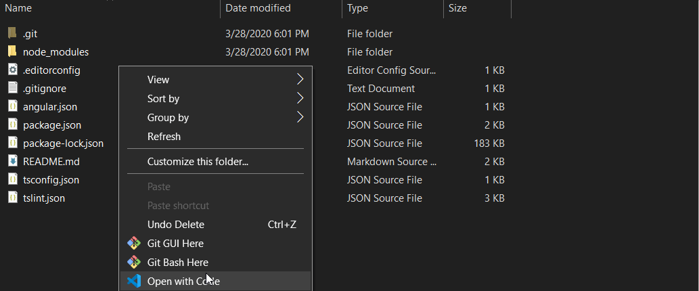The width and height of the screenshot is (699, 291).
Task: Click the Size column header
Action: (457, 8)
